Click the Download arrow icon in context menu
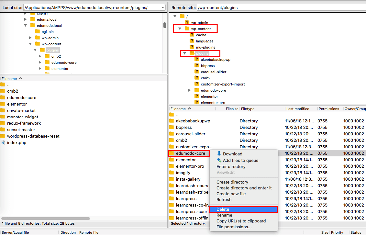 (219, 154)
